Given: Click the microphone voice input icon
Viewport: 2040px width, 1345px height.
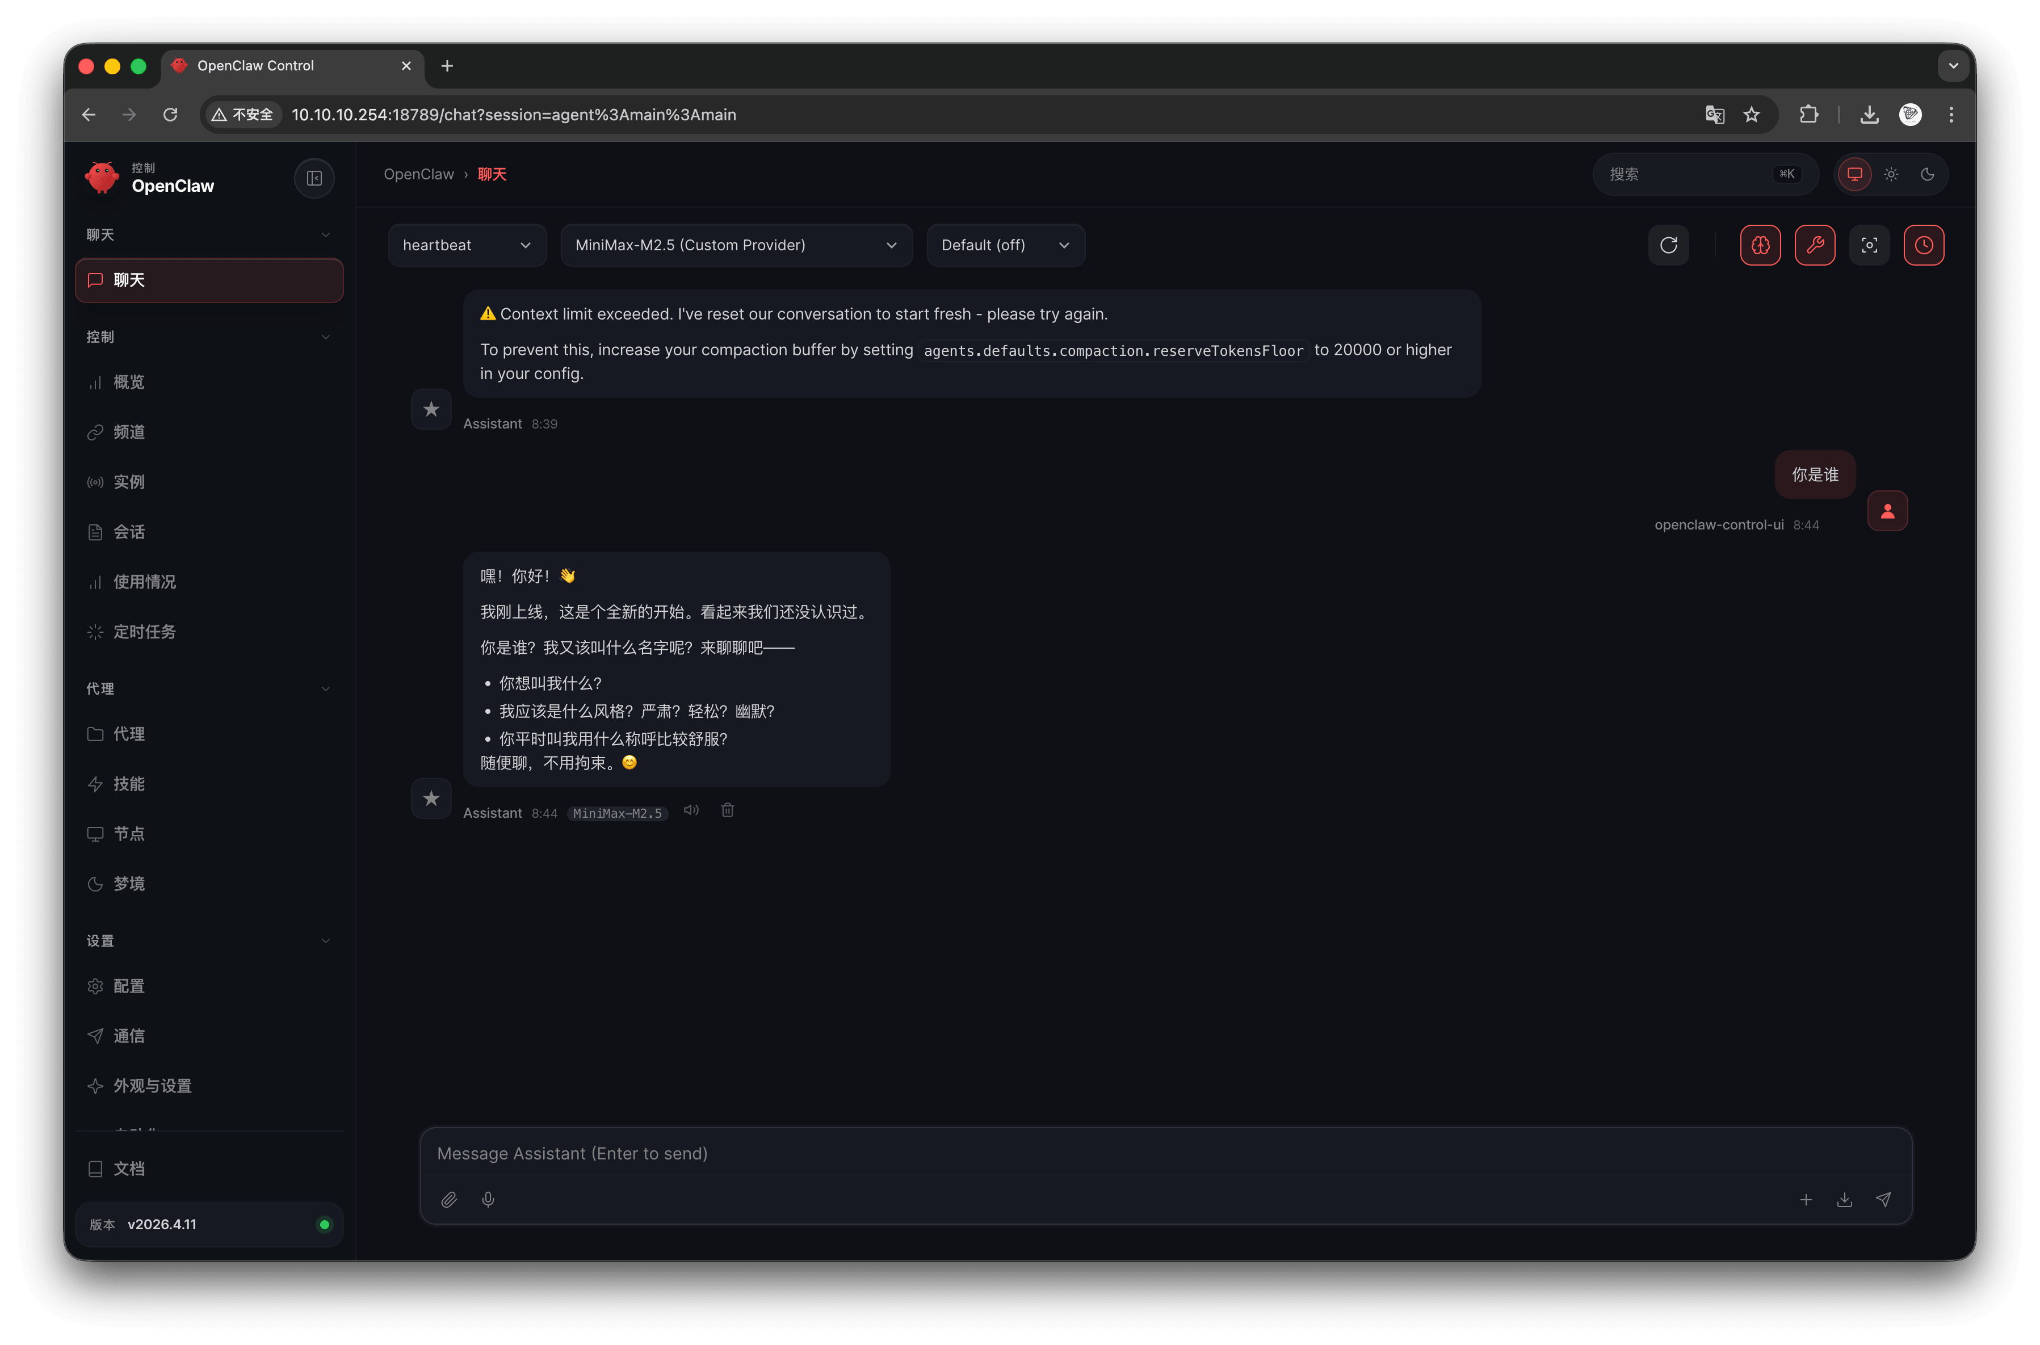Looking at the screenshot, I should pos(488,1199).
